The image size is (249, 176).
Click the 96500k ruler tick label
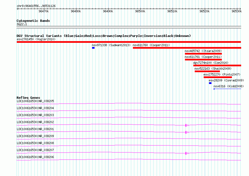click(140, 11)
